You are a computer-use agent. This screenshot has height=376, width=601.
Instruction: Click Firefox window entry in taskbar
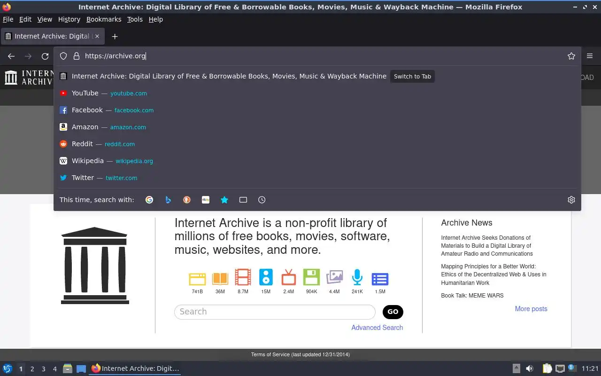(x=135, y=368)
